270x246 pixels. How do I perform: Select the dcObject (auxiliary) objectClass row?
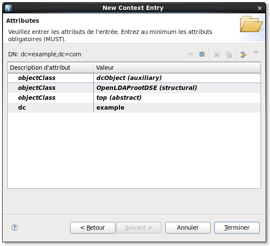coord(129,78)
